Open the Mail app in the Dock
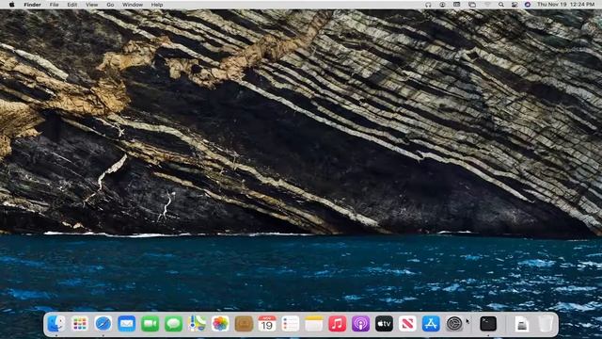The width and height of the screenshot is (602, 339). [x=127, y=324]
